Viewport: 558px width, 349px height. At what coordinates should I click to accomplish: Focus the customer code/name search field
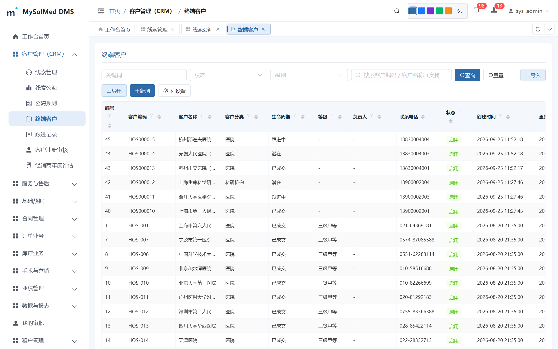tap(401, 75)
